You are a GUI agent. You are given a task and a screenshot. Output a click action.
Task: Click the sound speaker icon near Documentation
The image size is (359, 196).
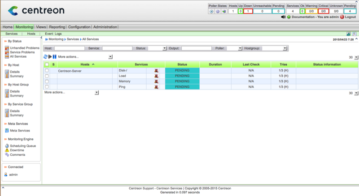(283, 17)
